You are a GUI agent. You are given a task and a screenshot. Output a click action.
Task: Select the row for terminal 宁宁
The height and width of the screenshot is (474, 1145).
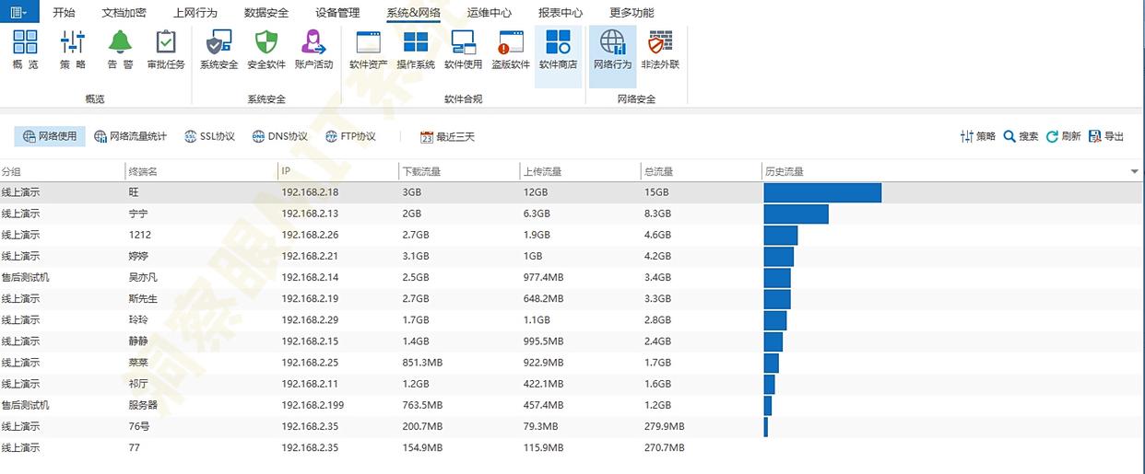(572, 214)
